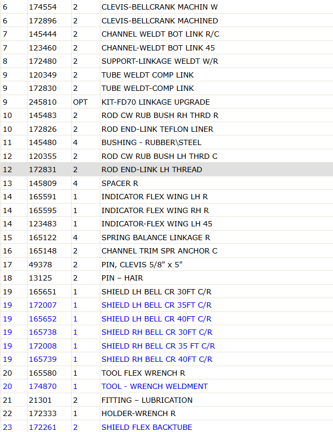
Task: Click part number 165652 link
Action: 42,319
